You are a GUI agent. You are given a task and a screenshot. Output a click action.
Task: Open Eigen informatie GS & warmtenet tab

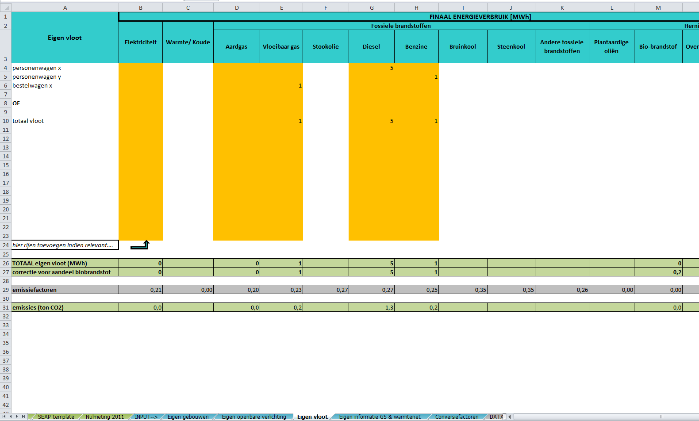pos(380,417)
